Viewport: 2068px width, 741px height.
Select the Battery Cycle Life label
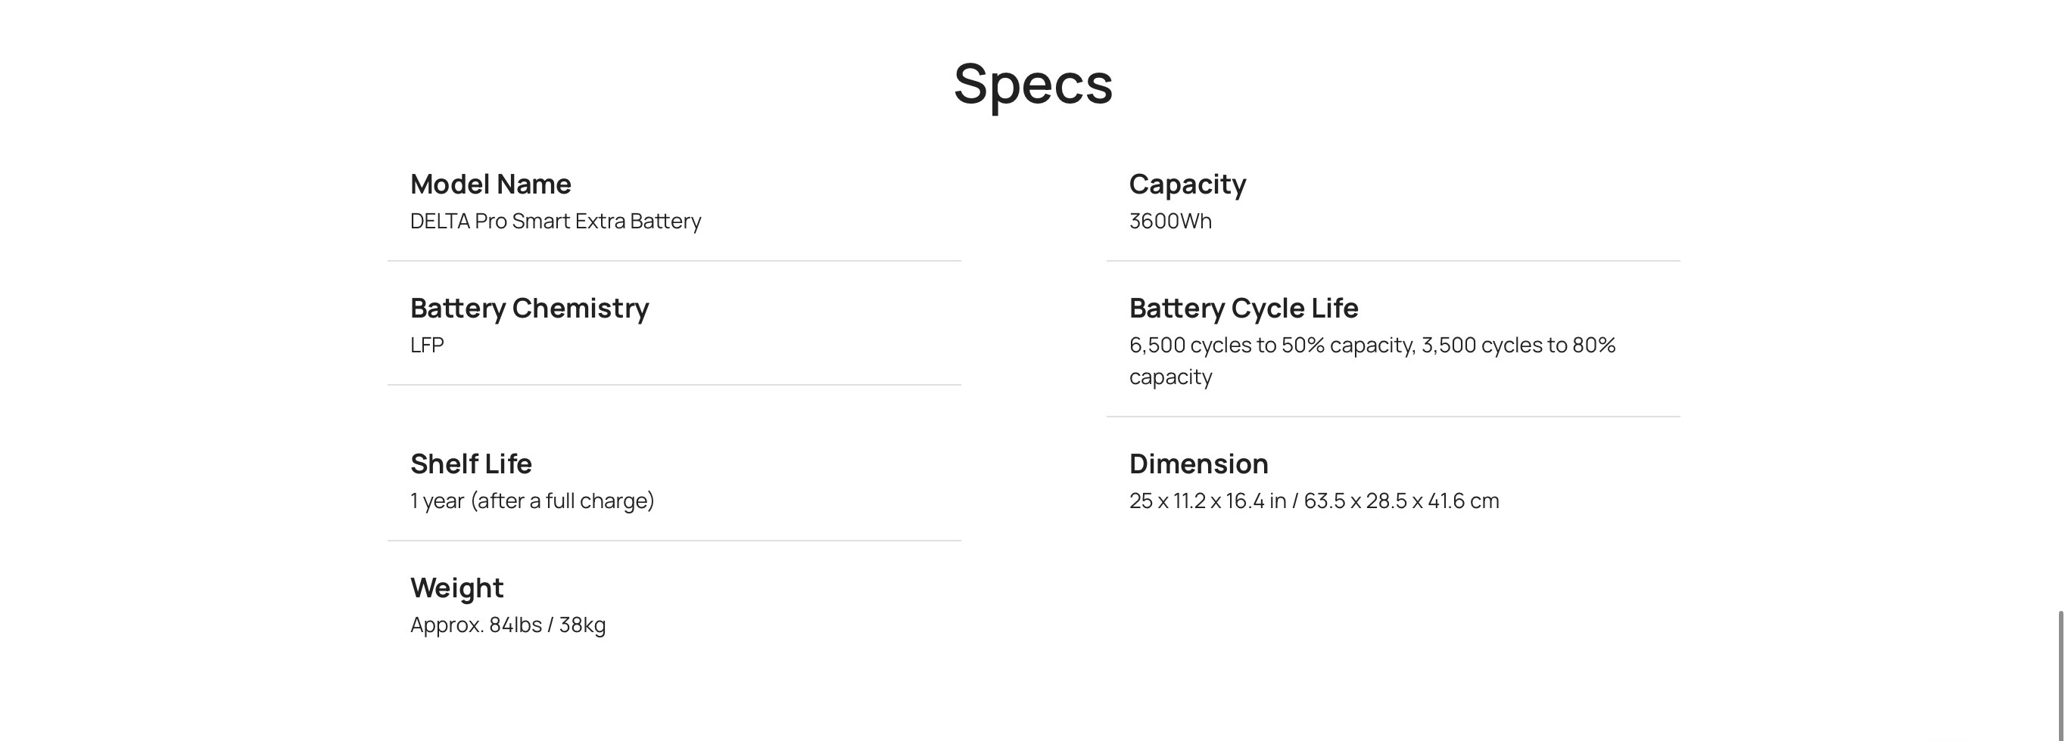[1244, 308]
